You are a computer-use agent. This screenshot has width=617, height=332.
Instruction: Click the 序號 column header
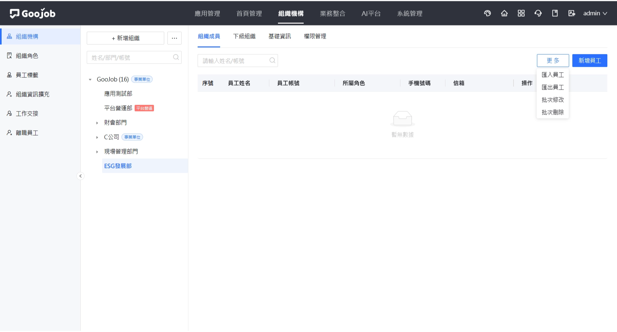(208, 83)
